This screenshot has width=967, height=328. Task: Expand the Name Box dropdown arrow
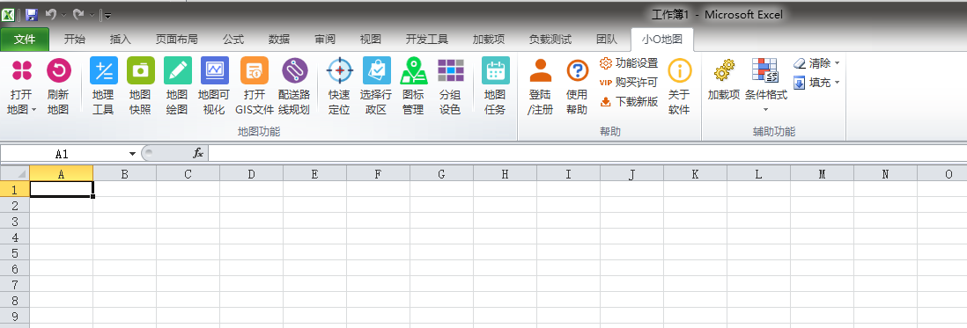(x=133, y=154)
